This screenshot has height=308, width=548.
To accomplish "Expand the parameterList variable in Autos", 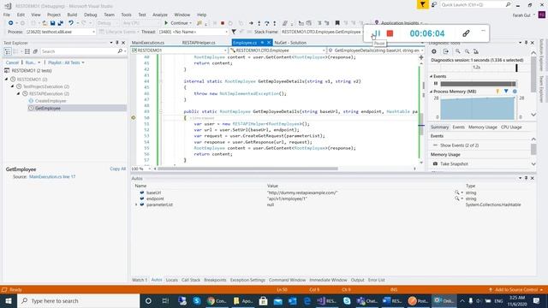I will coord(136,204).
